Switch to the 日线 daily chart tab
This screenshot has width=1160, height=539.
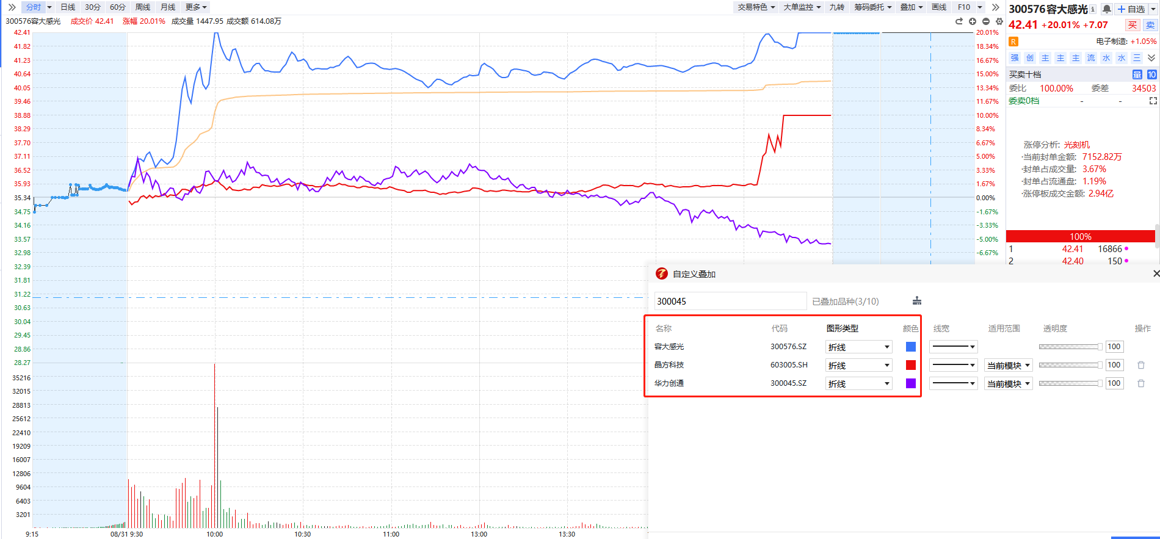click(x=68, y=7)
